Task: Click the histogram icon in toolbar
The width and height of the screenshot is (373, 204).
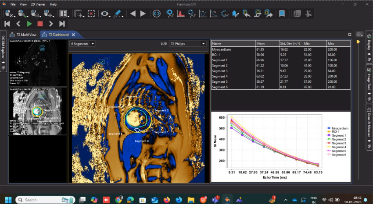Action: click(180, 14)
